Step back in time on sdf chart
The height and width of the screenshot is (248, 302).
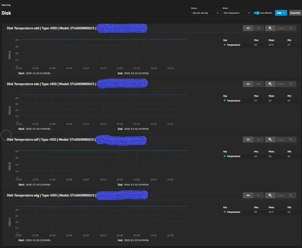click(x=248, y=140)
